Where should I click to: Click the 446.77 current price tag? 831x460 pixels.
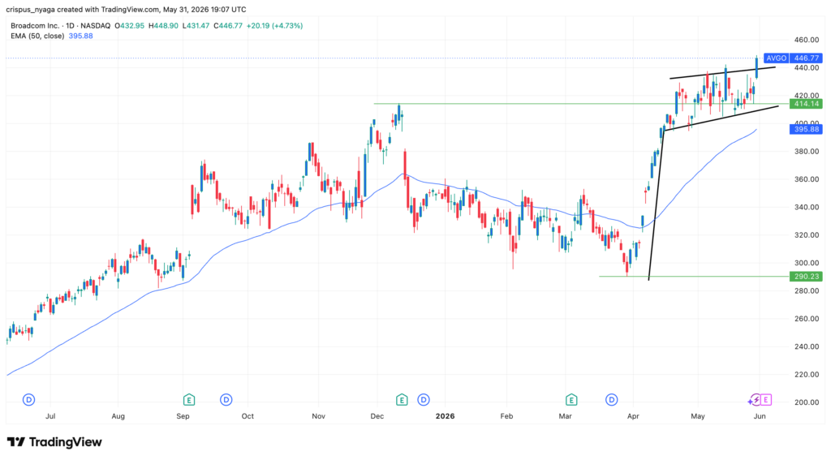coord(806,58)
